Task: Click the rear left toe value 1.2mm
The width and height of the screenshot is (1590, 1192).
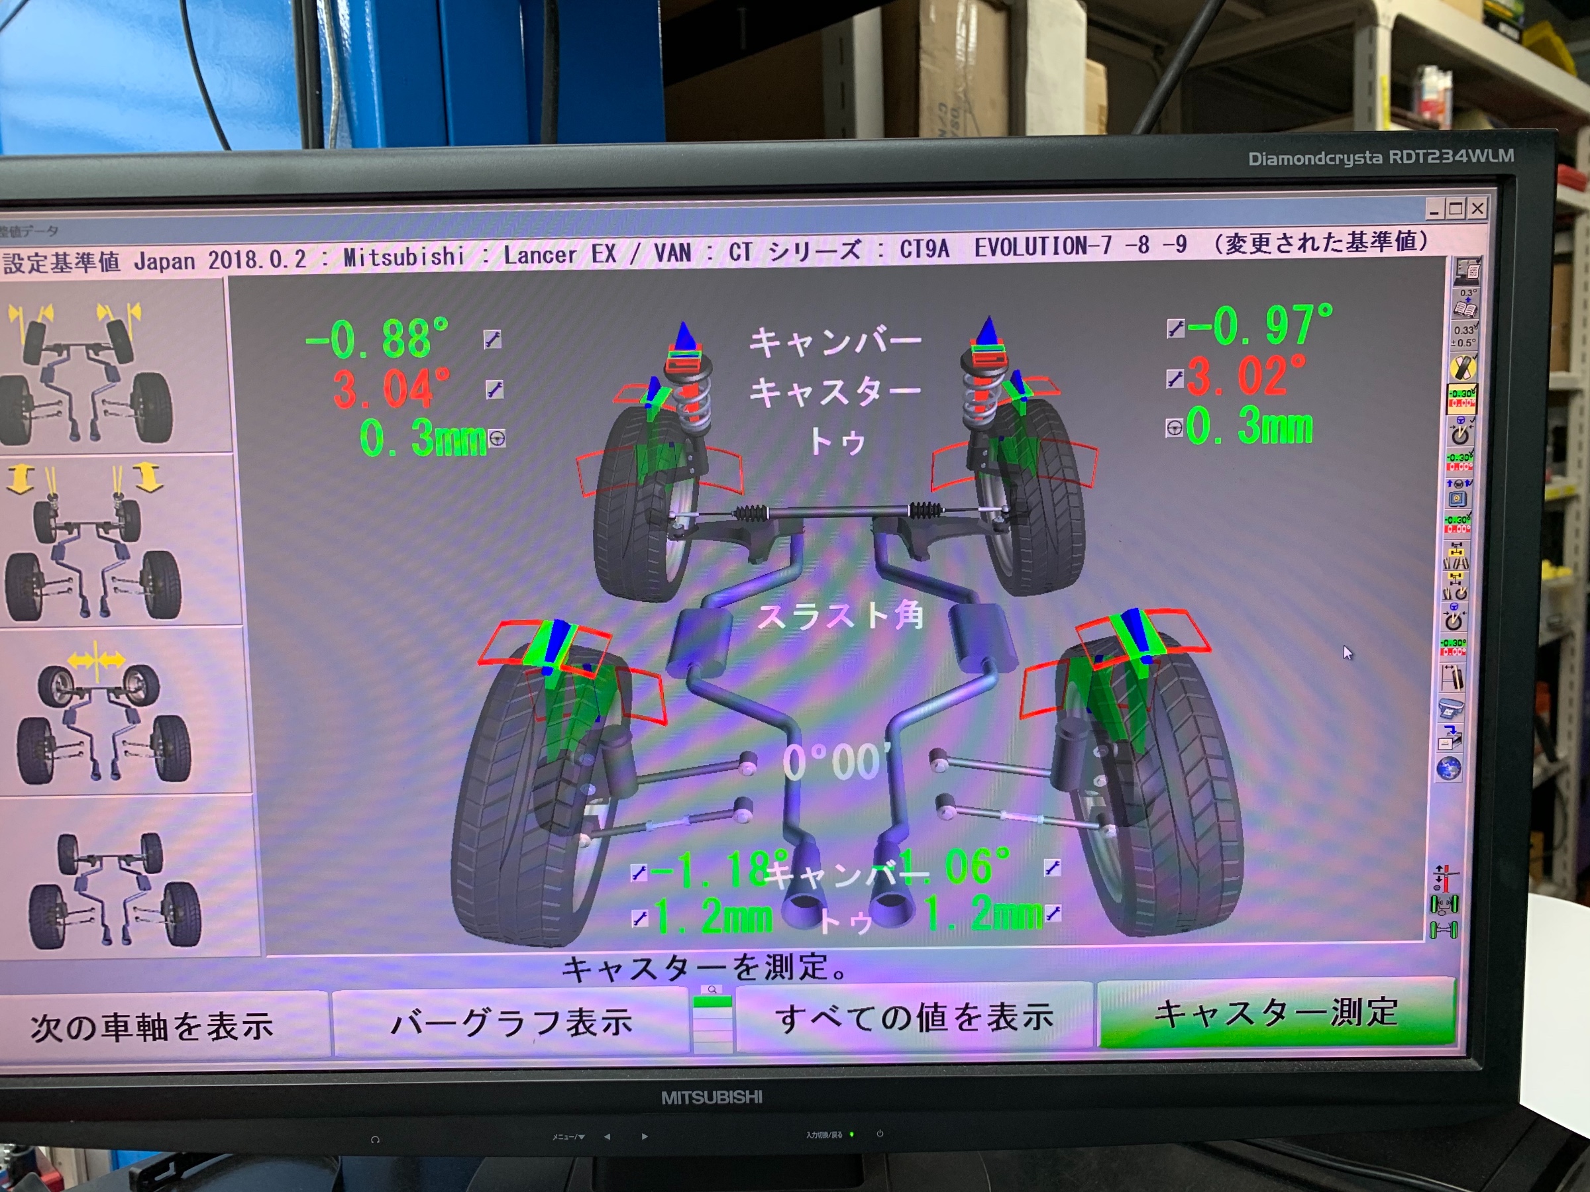Action: [x=712, y=916]
